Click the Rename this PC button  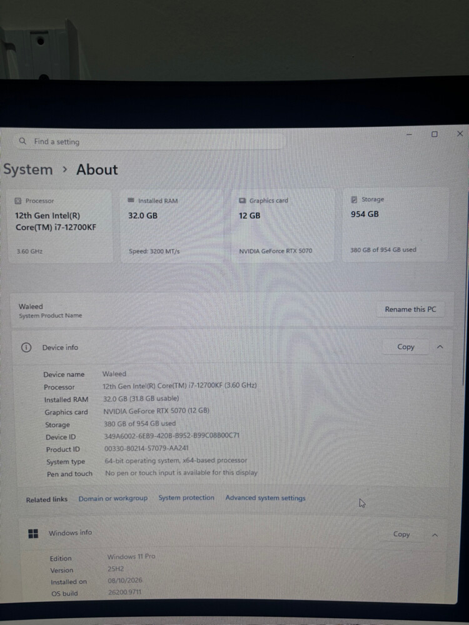410,309
